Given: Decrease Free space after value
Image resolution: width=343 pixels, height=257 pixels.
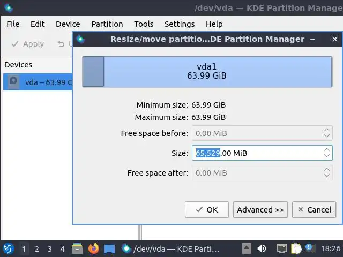Looking at the screenshot, I should click(327, 175).
